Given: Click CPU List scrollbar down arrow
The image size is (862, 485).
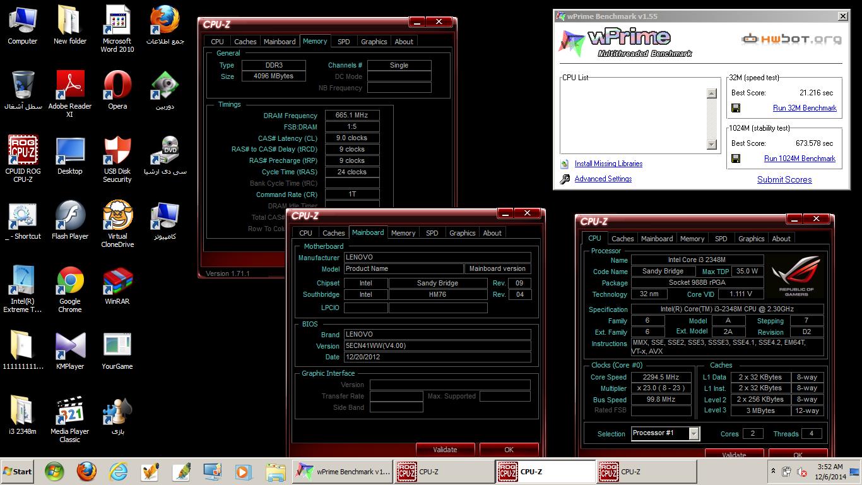Looking at the screenshot, I should pos(712,145).
